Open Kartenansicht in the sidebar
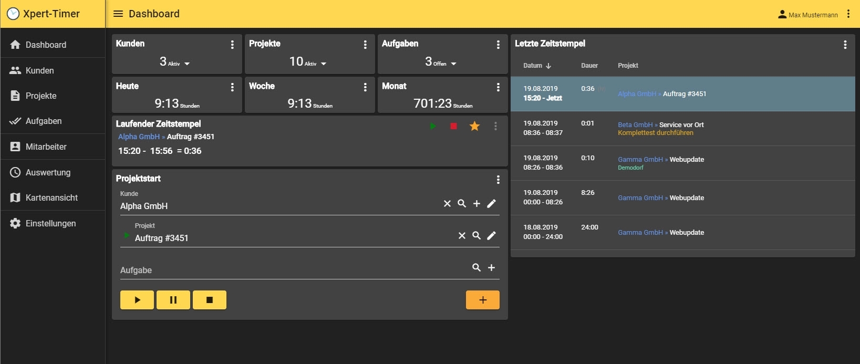Screen dimensions: 860x364 click(x=53, y=197)
